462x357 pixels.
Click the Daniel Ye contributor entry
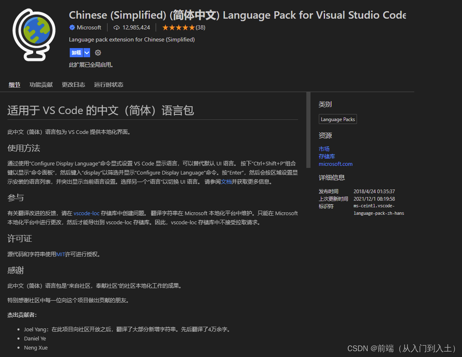35,338
